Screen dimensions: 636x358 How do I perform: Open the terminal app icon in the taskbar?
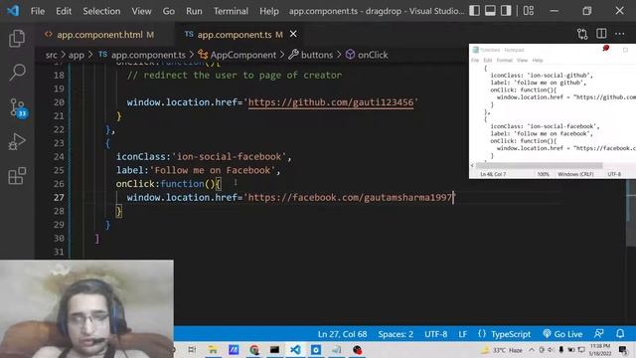click(x=274, y=350)
